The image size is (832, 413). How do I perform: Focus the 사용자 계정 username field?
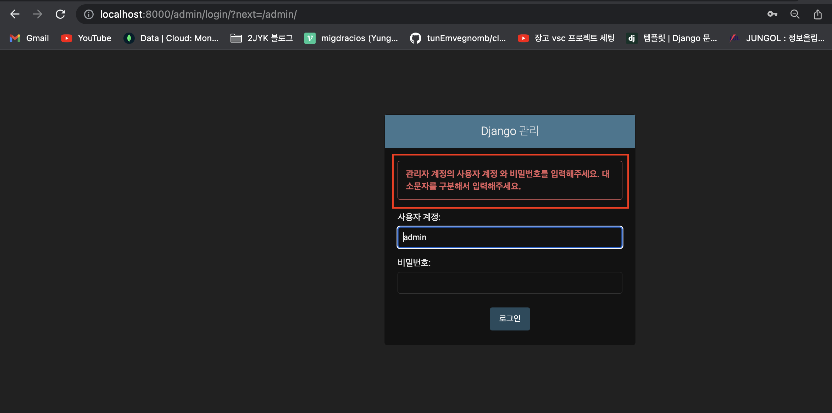510,237
